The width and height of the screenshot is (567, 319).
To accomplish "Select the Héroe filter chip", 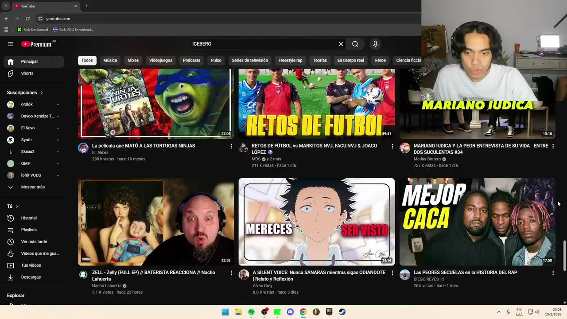I will click(380, 60).
